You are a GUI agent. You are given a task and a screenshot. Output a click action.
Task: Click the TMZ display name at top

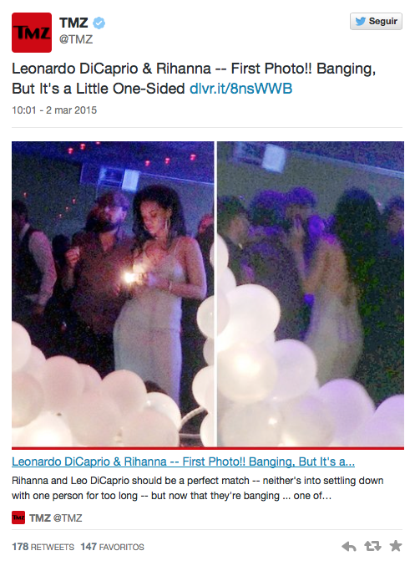point(73,23)
